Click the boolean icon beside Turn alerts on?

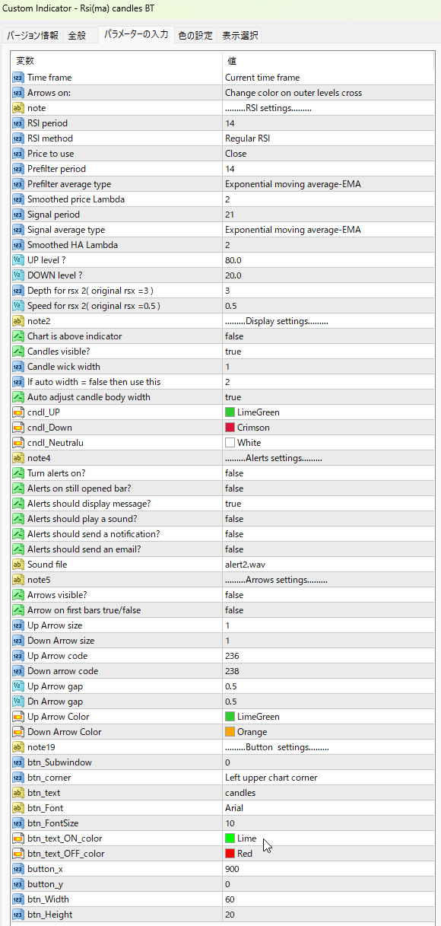18,473
